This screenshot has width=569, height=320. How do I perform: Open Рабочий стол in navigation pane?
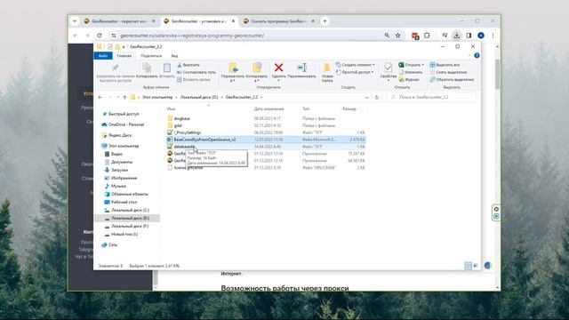click(x=124, y=202)
